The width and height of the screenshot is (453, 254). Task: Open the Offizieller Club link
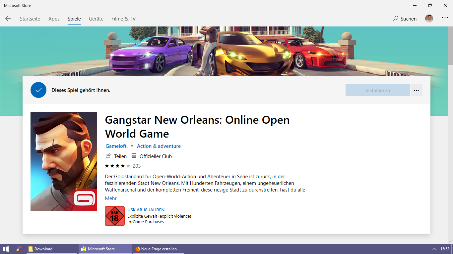[152, 156]
